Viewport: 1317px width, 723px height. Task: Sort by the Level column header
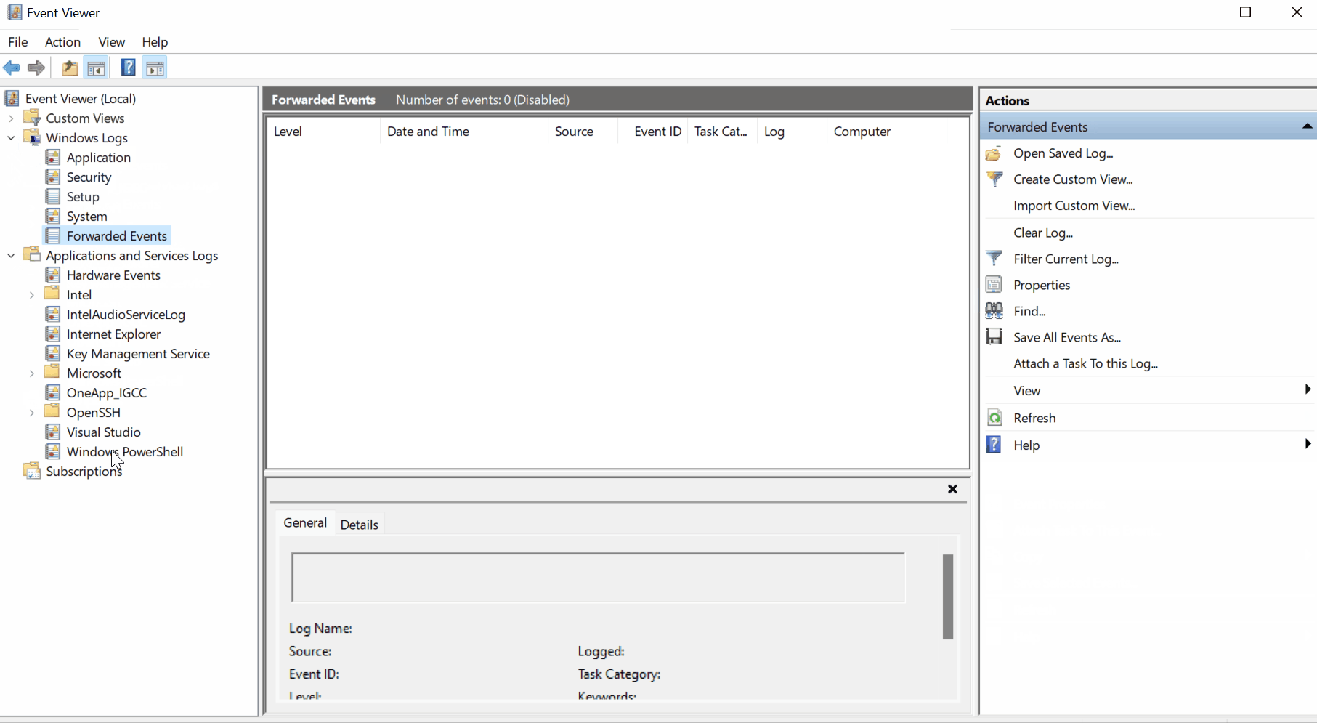pos(324,132)
